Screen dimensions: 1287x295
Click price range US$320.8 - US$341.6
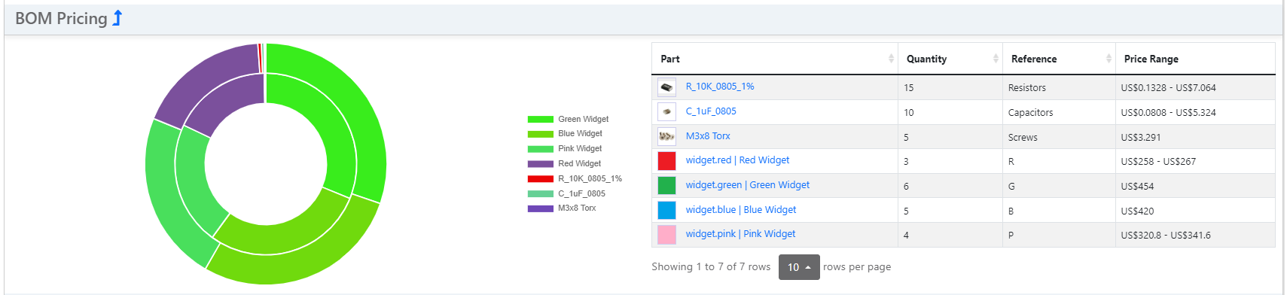coord(1166,236)
